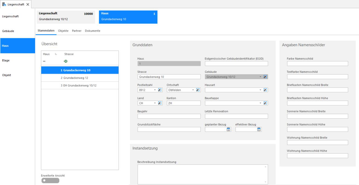Toggle Erweiterte Ansicht switch

[x=50, y=180]
